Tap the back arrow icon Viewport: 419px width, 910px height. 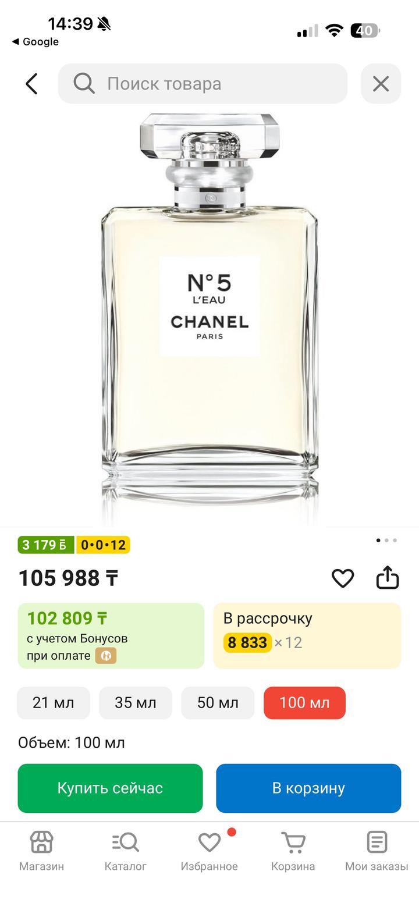(x=32, y=84)
